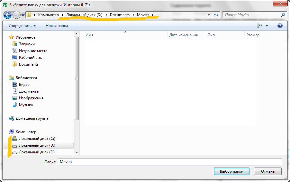The width and height of the screenshot is (290, 182).
Task: Expand arrow after Локальный диск (D:) breadcrumb
Action: 106,15
